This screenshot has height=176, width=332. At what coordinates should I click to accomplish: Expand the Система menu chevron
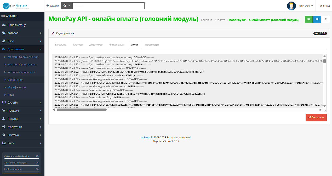(x=41, y=135)
